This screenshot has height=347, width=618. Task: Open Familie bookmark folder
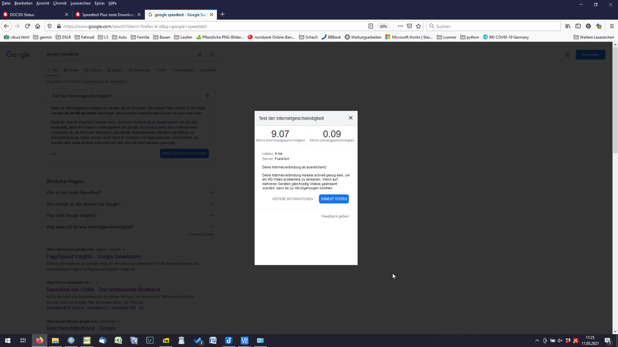coord(140,38)
